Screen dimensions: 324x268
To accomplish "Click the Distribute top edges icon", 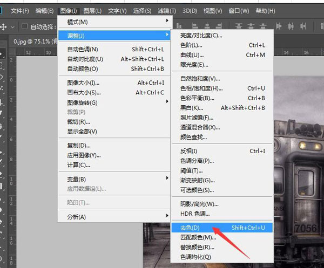I will [x=239, y=26].
